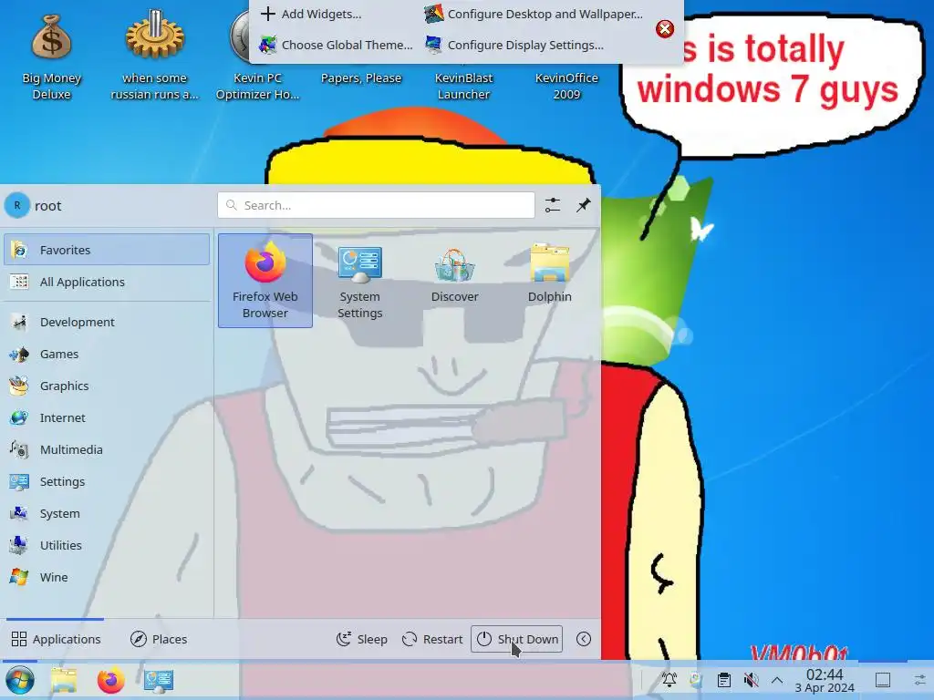This screenshot has height=700, width=934.
Task: Click the colored-ball tray icon beside the bell
Action: click(x=696, y=680)
